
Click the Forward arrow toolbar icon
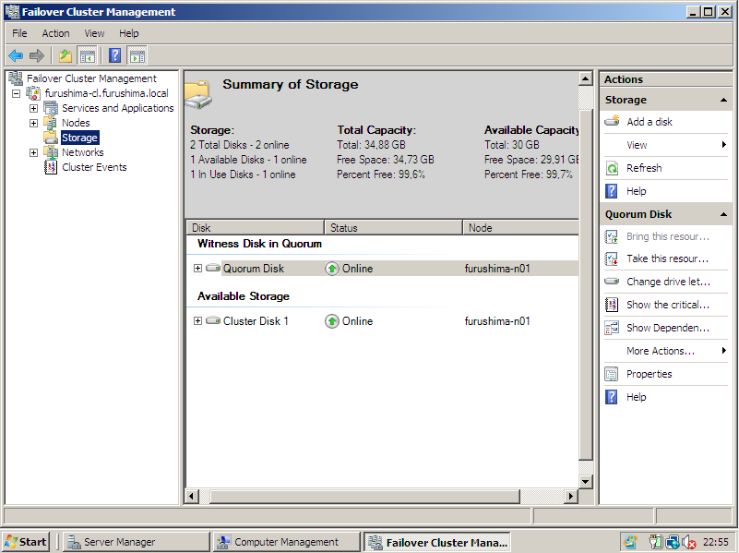tap(36, 55)
